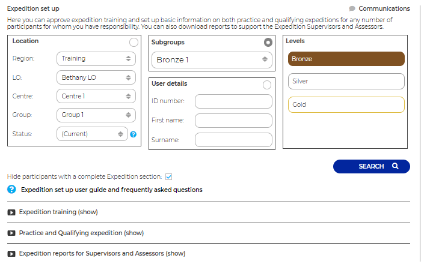Click the Expedition training play icon
This screenshot has height=267, width=430.
[11, 212]
